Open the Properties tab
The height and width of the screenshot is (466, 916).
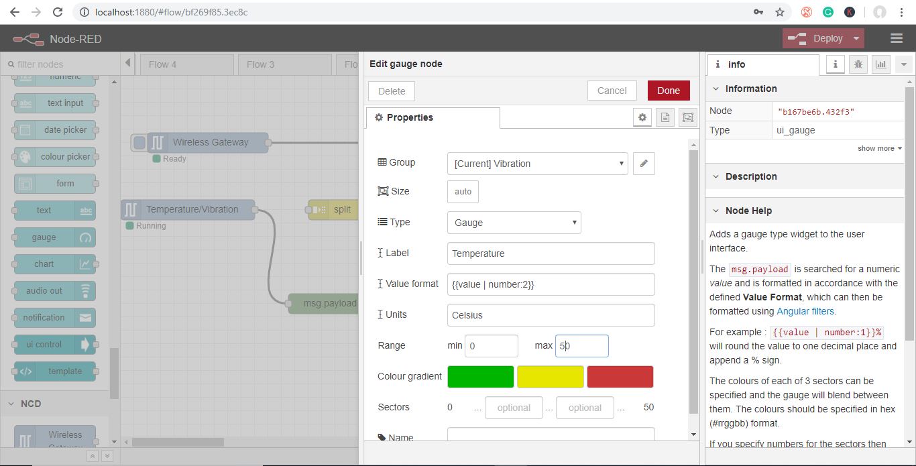pos(433,117)
